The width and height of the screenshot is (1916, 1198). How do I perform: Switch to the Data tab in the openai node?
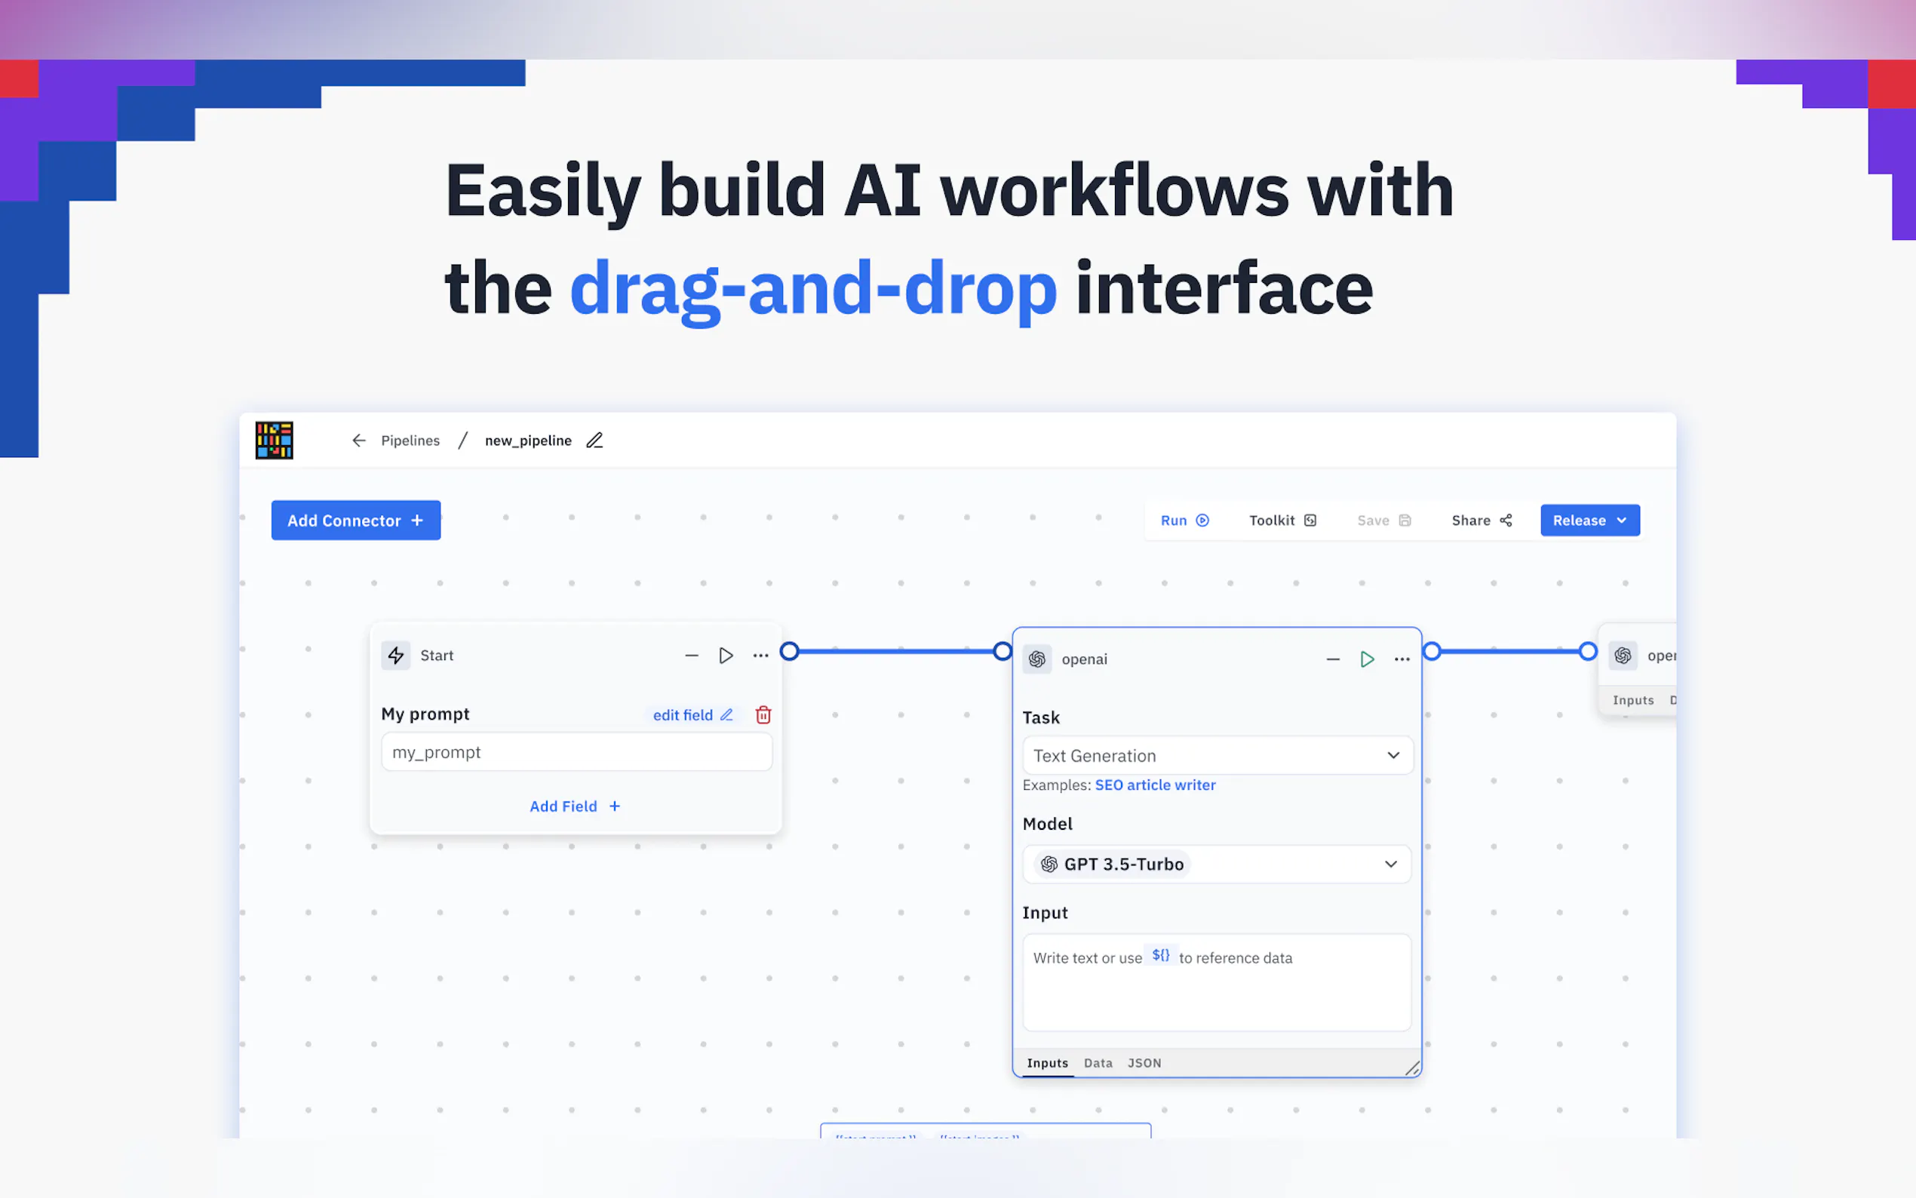click(1097, 1063)
